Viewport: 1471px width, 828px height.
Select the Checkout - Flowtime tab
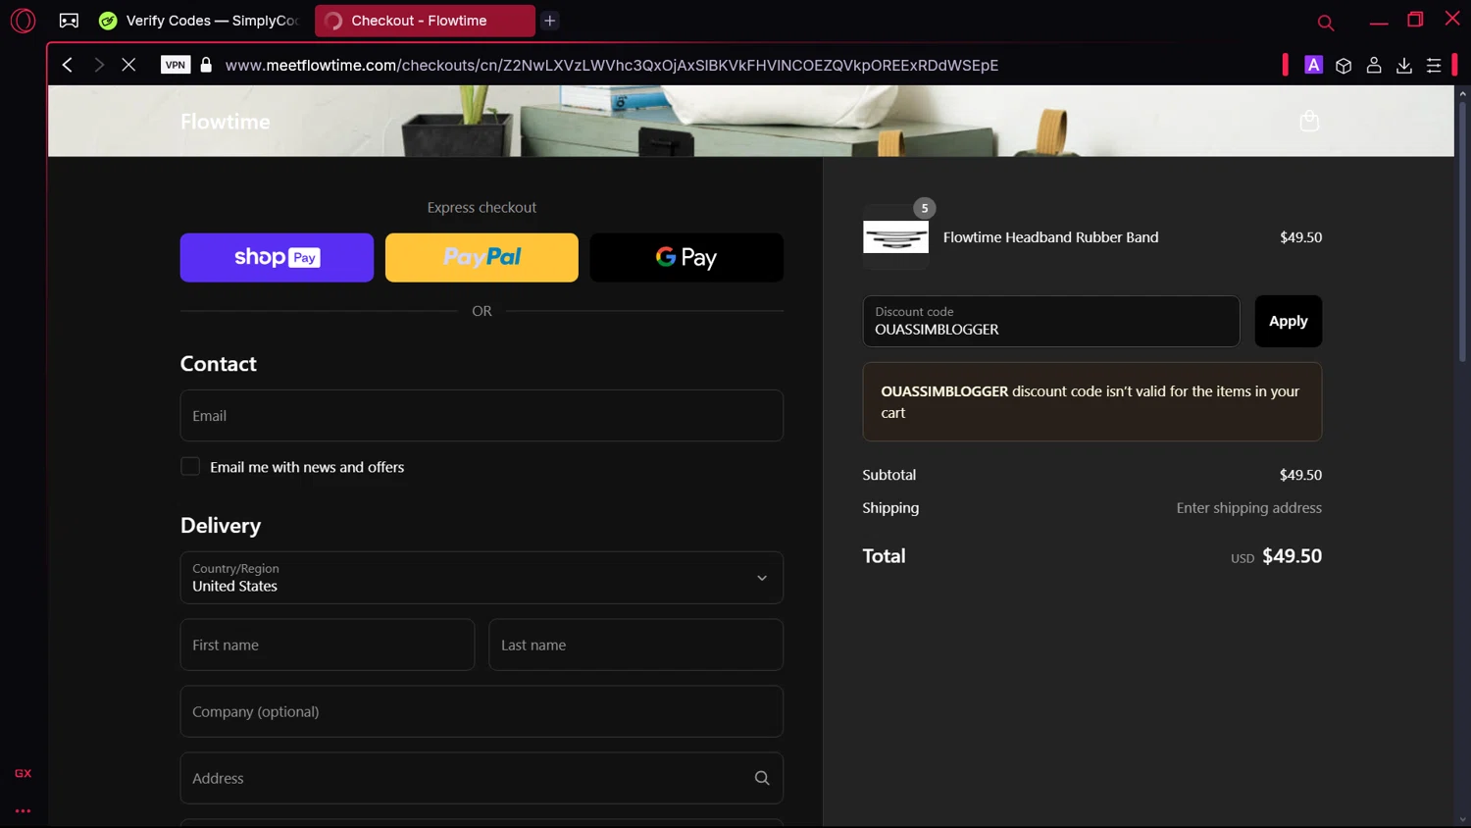[425, 21]
